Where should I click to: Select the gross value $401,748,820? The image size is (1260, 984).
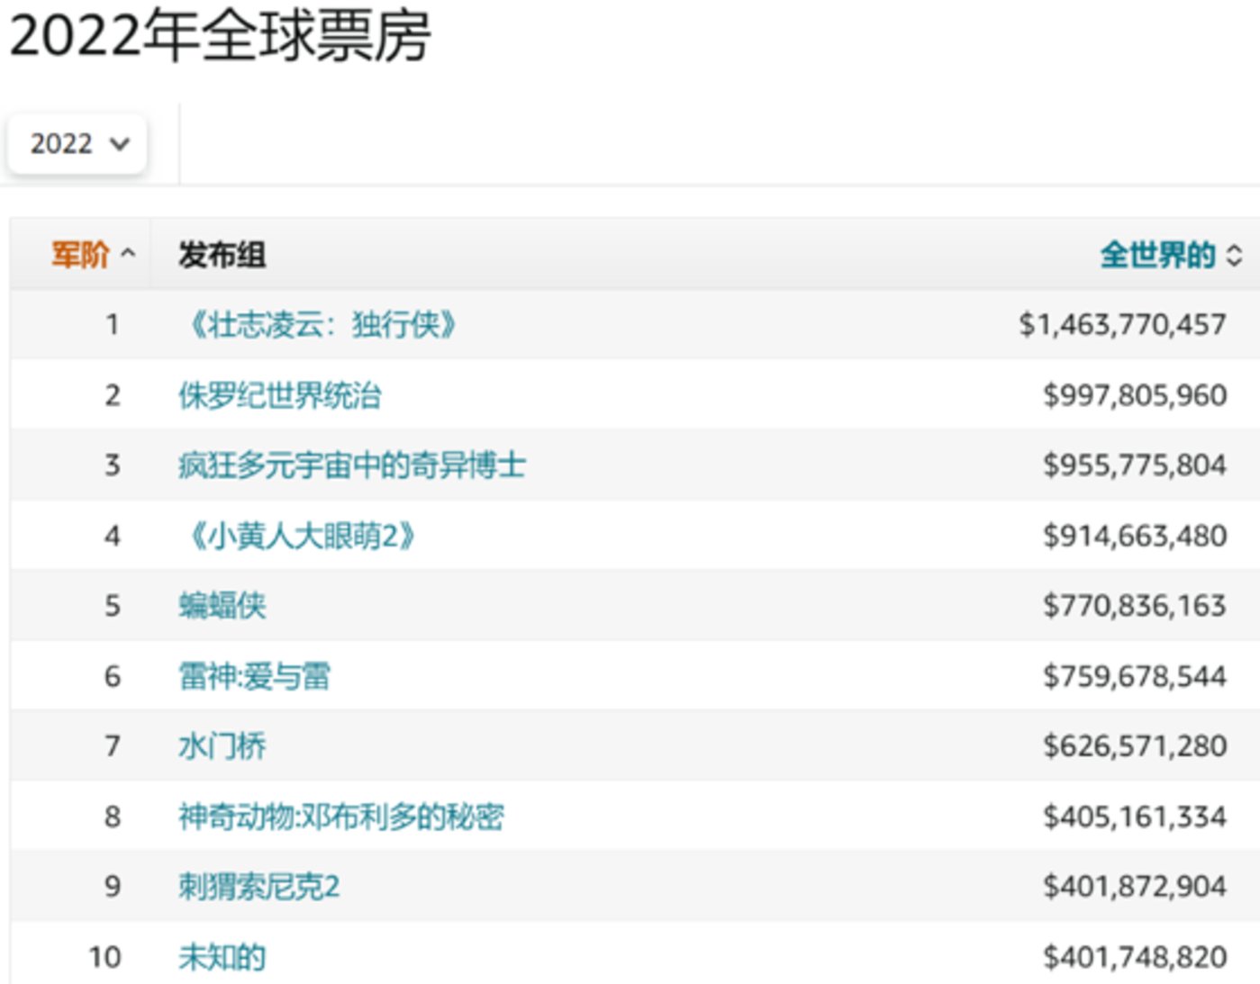point(1135,956)
